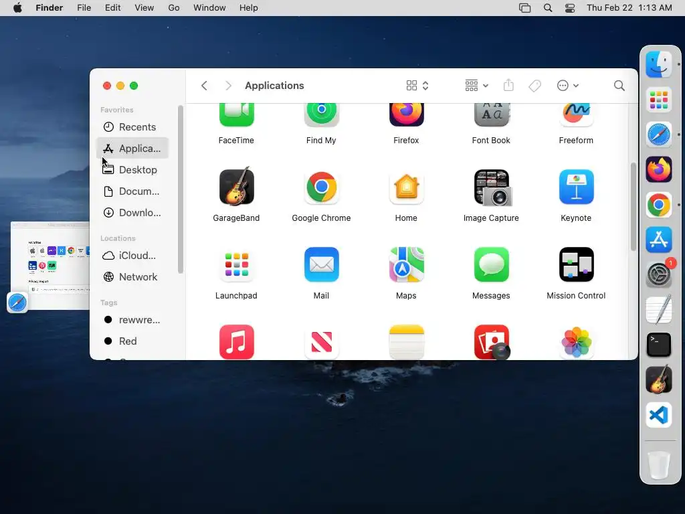This screenshot has width=685, height=514.
Task: Select the Red tag in sidebar
Action: (x=132, y=341)
